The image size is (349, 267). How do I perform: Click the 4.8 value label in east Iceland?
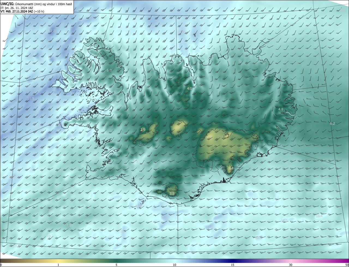281,109
